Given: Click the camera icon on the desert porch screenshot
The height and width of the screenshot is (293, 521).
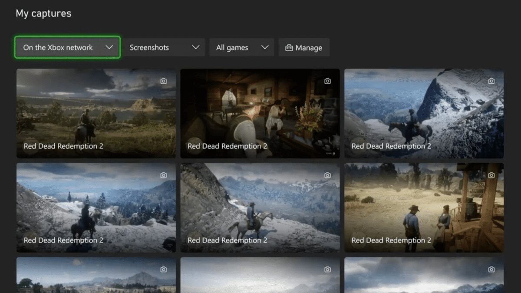Looking at the screenshot, I should click(x=491, y=175).
